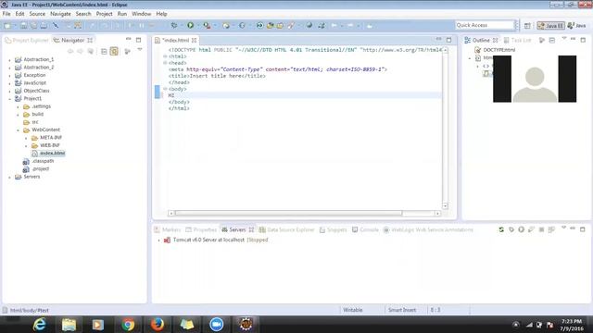Collapse the Project1 tree node
593x333 pixels.
click(9, 99)
